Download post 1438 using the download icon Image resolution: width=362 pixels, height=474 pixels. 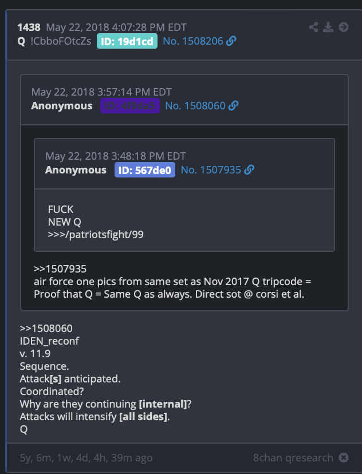[328, 27]
